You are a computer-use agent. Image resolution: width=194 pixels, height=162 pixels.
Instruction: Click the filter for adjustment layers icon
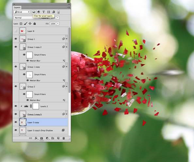39,12
